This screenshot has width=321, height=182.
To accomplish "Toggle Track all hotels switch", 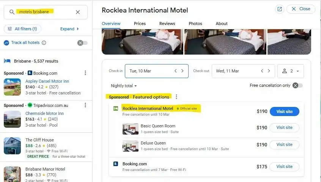I will point(82,43).
